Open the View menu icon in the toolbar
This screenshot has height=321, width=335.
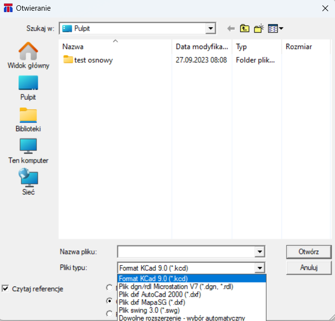[275, 29]
